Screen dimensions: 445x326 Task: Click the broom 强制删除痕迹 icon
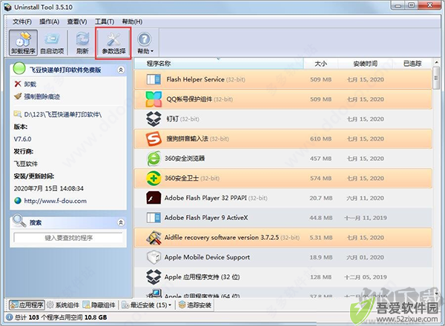18,96
